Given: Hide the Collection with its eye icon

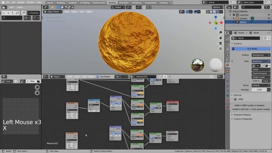Looking at the screenshot, I should [x=269, y=15].
